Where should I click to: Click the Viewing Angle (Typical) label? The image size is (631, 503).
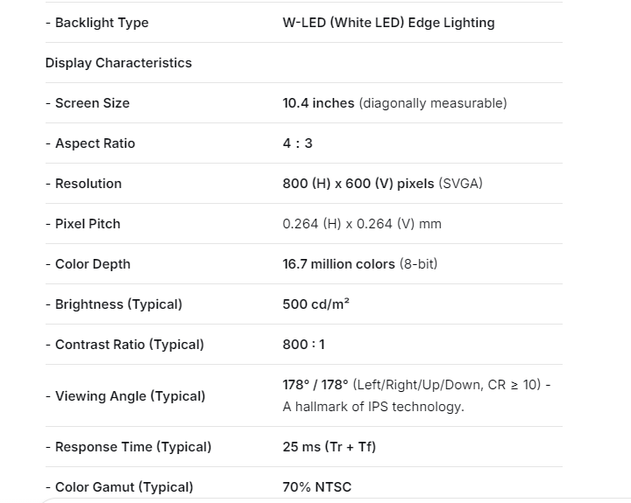coord(125,396)
